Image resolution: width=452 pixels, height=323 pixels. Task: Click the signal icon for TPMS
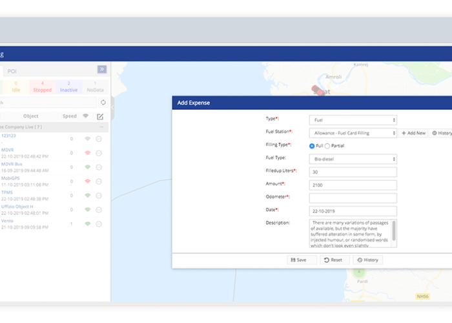[88, 195]
